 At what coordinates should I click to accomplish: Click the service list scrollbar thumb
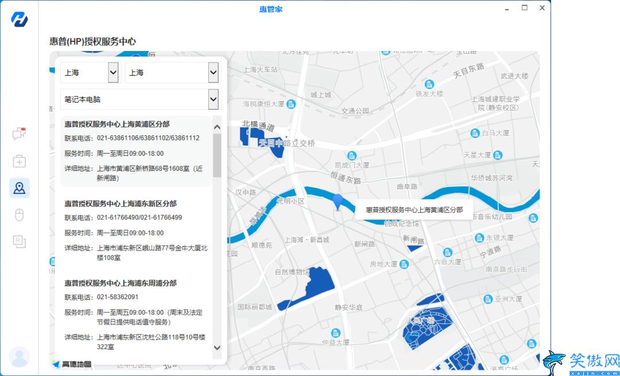pos(216,155)
